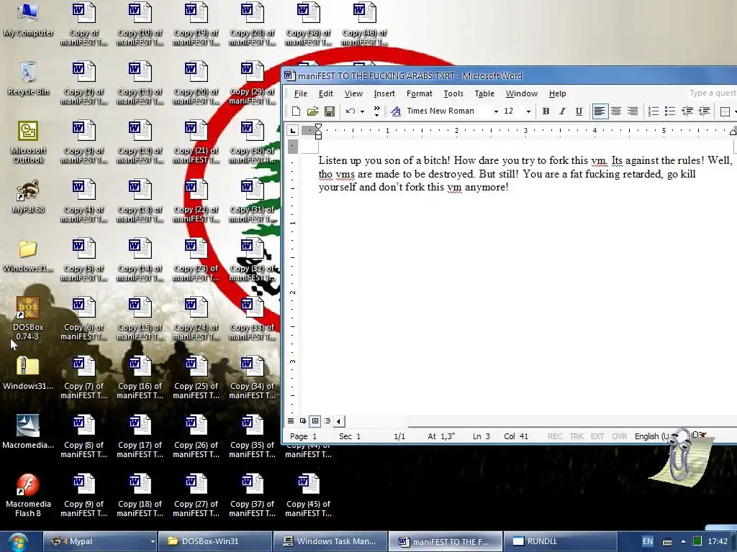The image size is (737, 552).
Task: Align text to the left
Action: click(600, 111)
